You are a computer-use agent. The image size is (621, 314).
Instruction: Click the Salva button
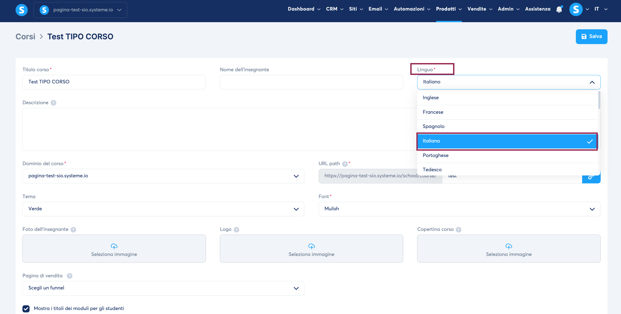pyautogui.click(x=591, y=36)
